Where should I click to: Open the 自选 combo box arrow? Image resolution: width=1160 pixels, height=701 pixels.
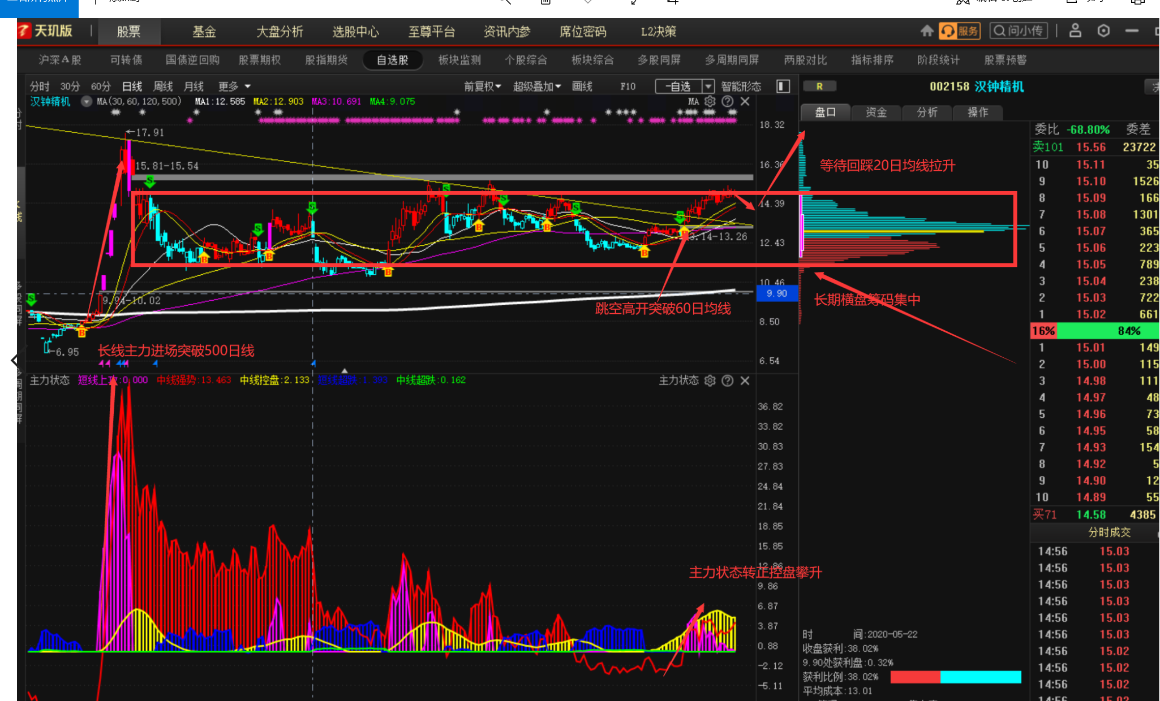pyautogui.click(x=708, y=86)
